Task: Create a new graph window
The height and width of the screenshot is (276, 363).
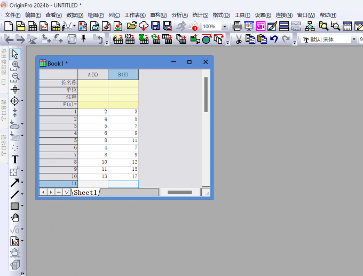Action: [x=44, y=26]
